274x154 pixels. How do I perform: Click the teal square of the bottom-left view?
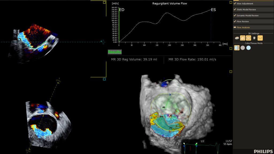(x=104, y=79)
